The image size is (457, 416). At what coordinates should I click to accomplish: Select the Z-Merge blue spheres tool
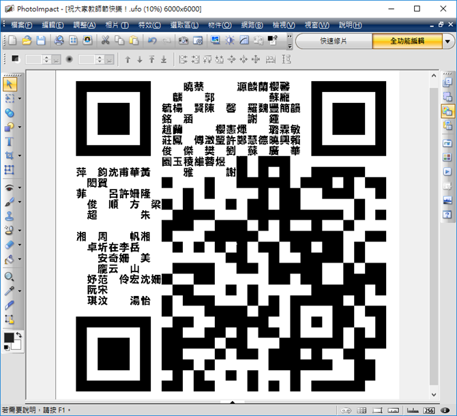pyautogui.click(x=10, y=113)
